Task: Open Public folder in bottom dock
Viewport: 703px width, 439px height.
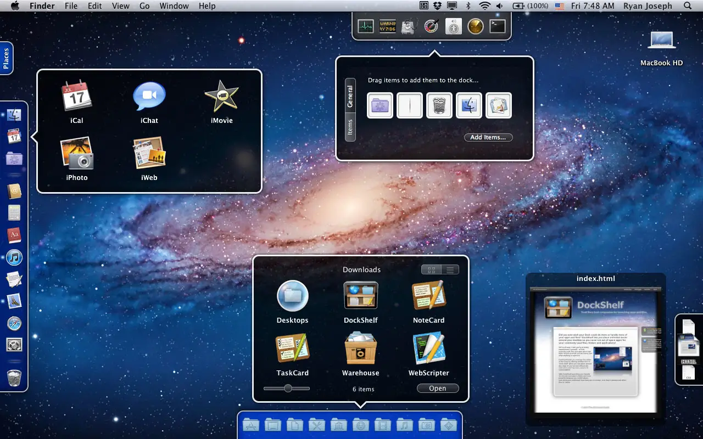Action: 449,425
